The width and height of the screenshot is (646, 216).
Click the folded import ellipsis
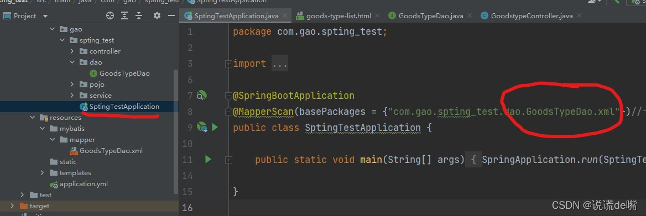pos(280,64)
